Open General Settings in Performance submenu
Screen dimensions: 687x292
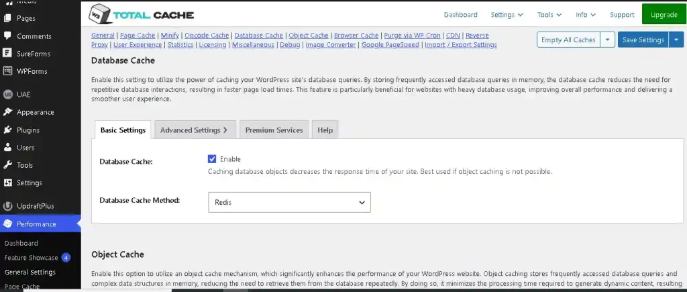(x=30, y=273)
